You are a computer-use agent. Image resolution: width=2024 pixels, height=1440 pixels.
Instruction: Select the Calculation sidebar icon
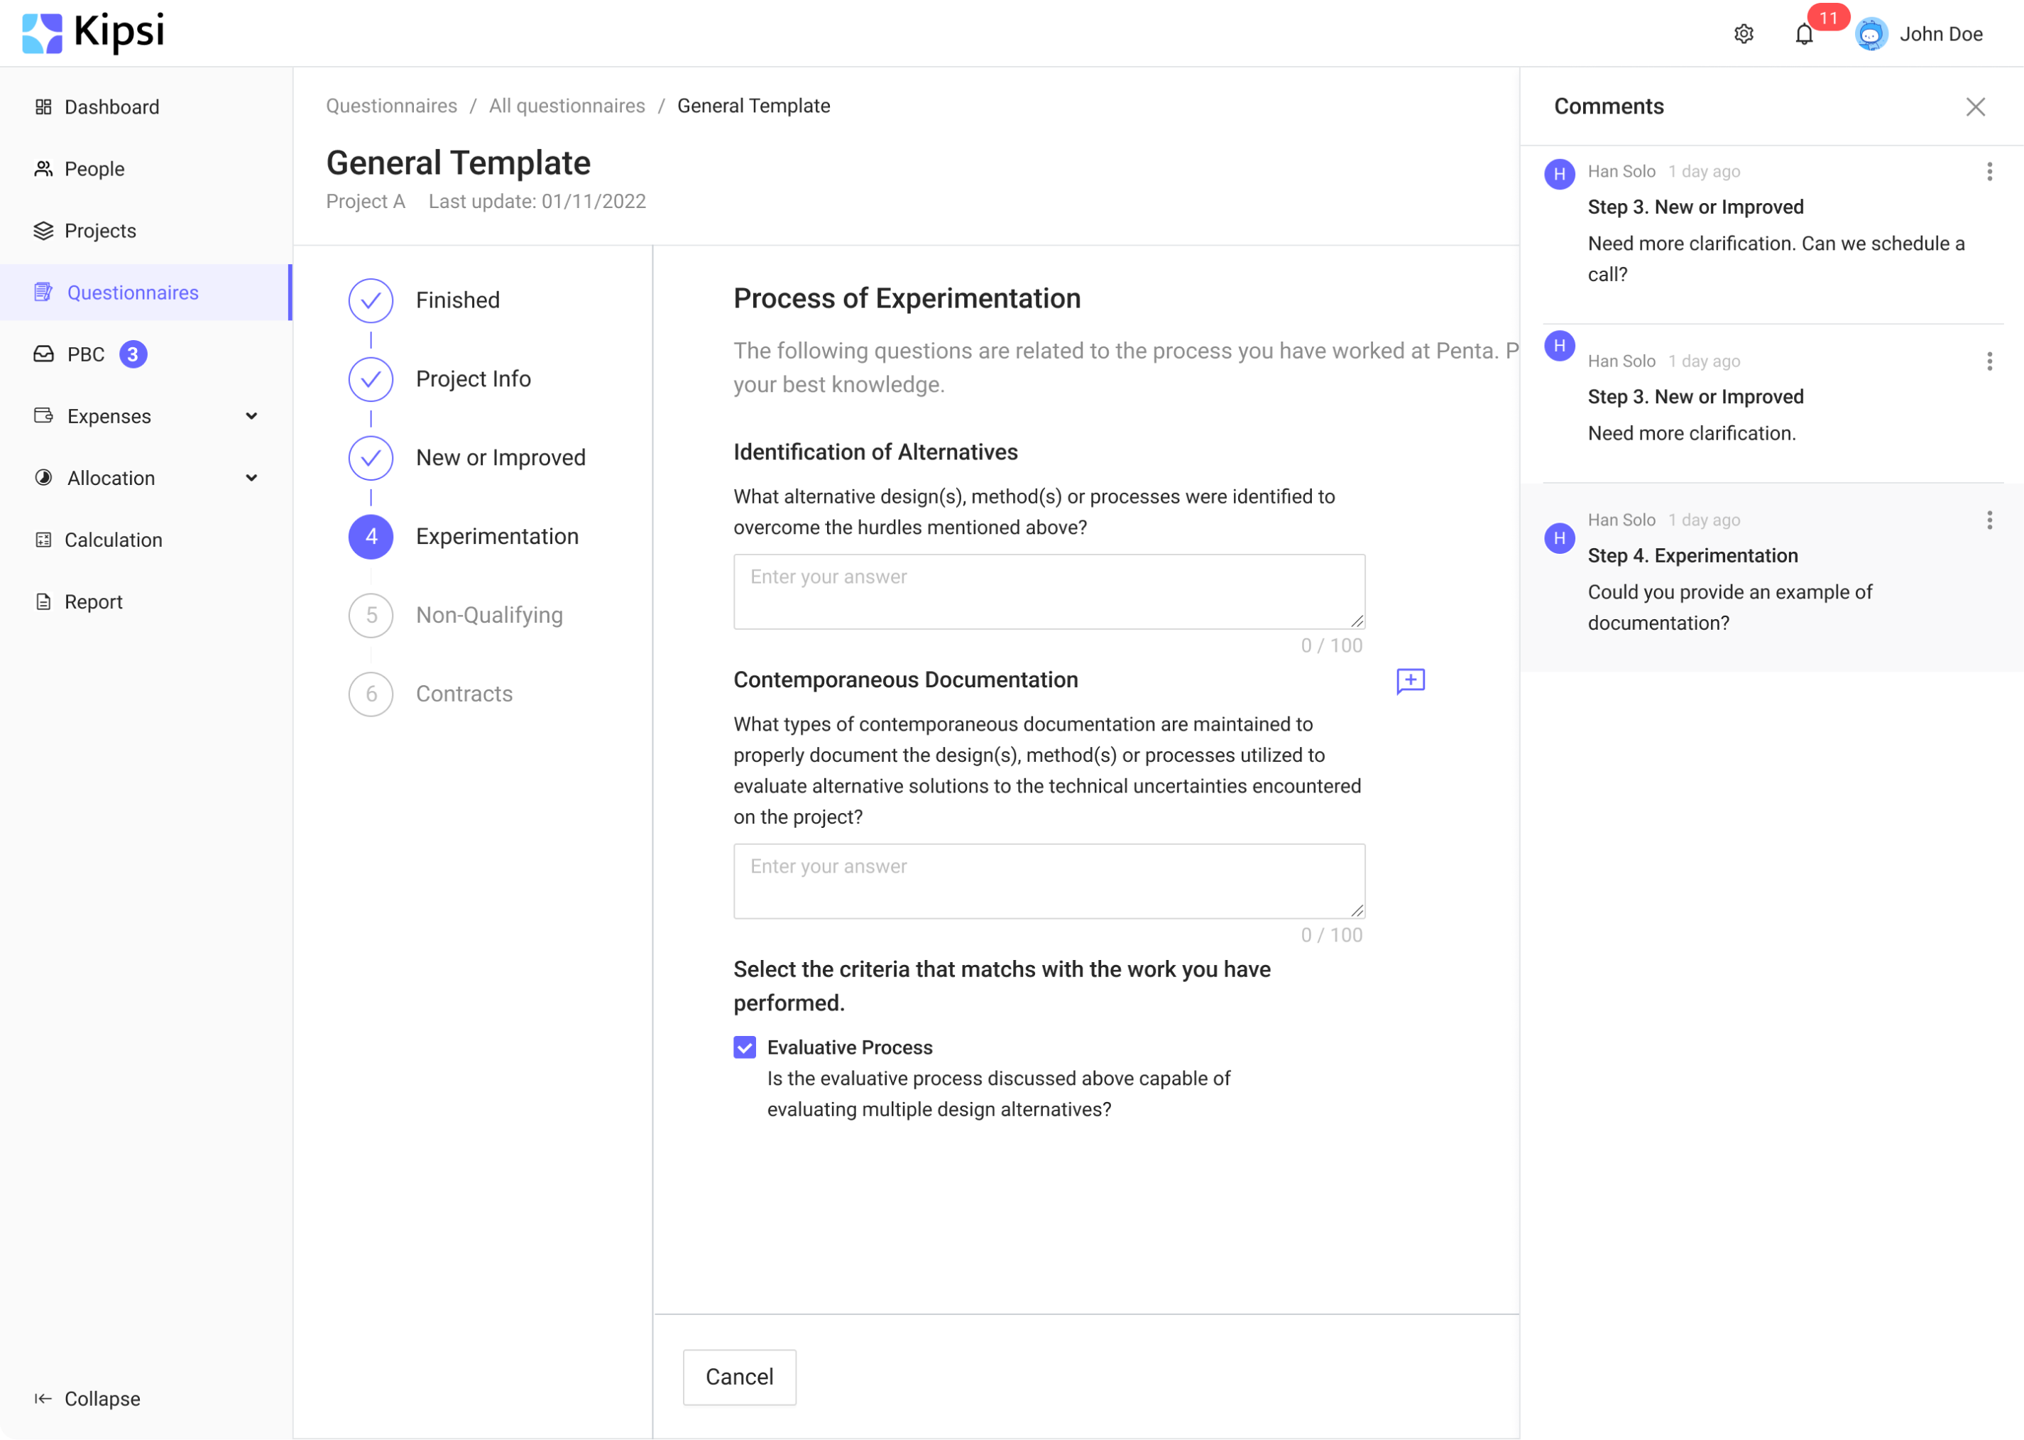pos(43,539)
